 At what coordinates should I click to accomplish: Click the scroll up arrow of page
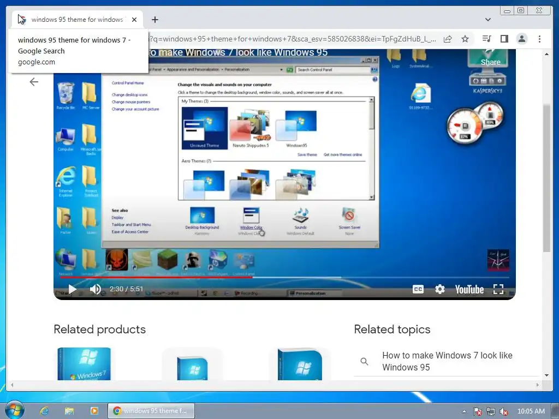[x=546, y=54]
